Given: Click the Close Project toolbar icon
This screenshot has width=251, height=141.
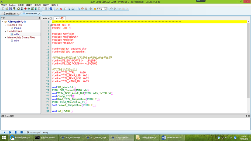Looking at the screenshot, I should [x=14, y=9].
